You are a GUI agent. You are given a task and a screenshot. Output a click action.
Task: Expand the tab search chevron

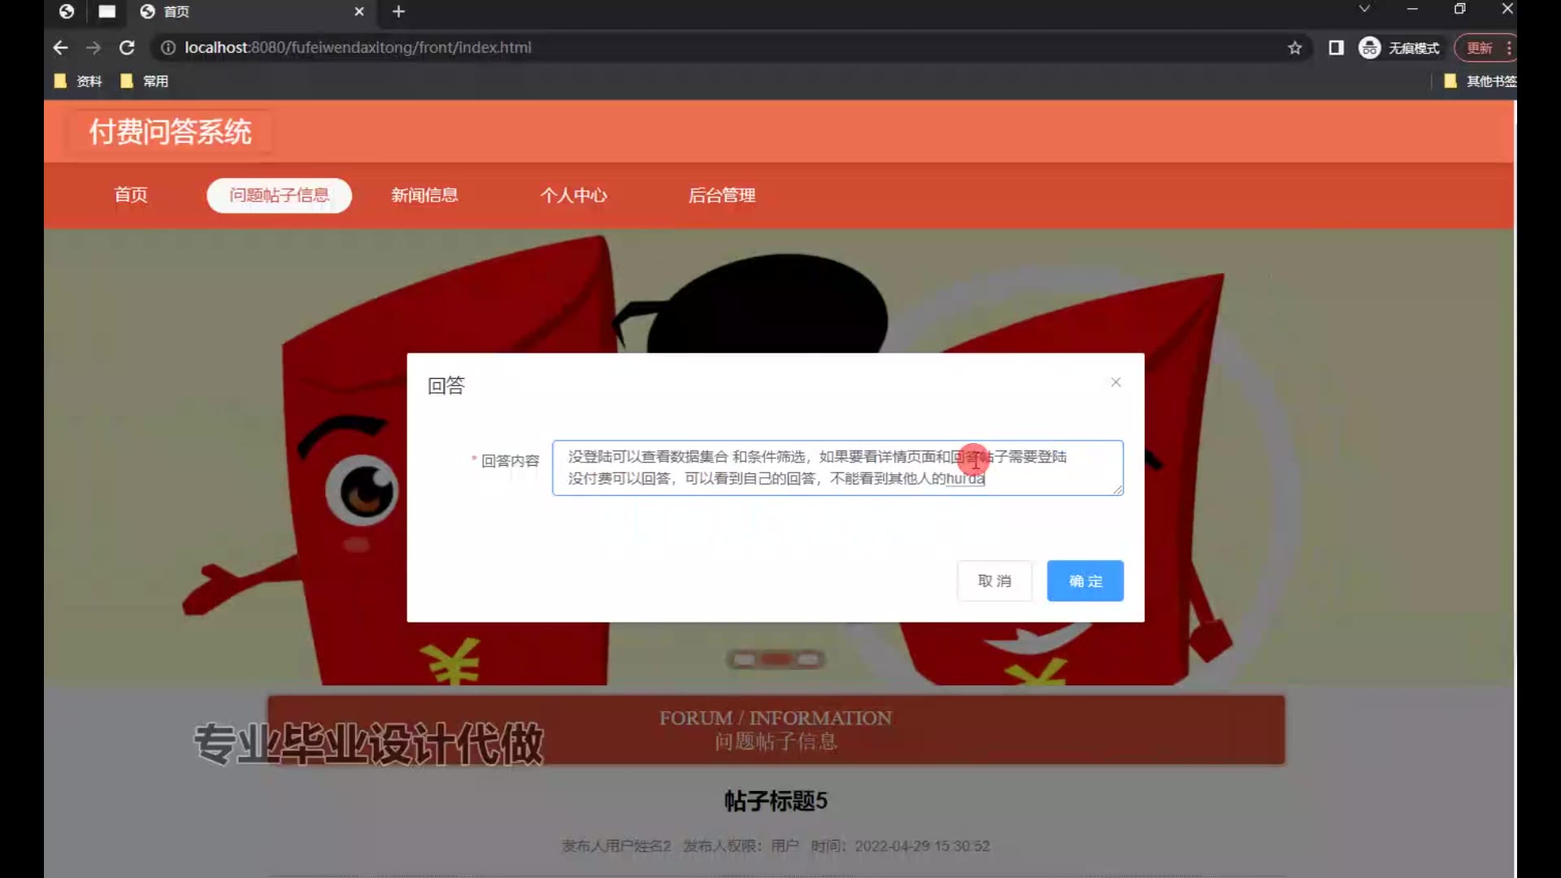pos(1364,9)
